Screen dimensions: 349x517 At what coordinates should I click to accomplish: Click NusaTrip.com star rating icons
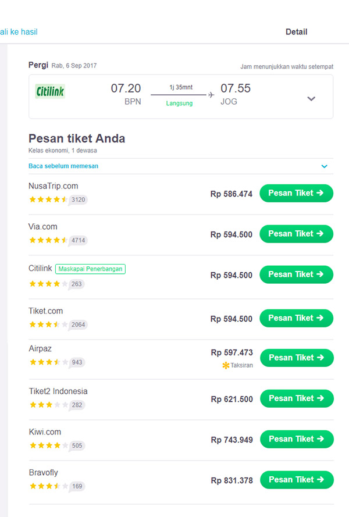(x=48, y=199)
